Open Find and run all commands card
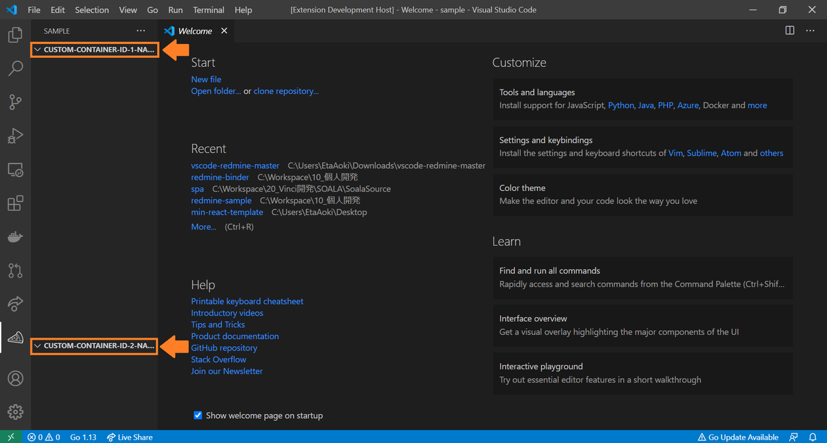 (642, 278)
